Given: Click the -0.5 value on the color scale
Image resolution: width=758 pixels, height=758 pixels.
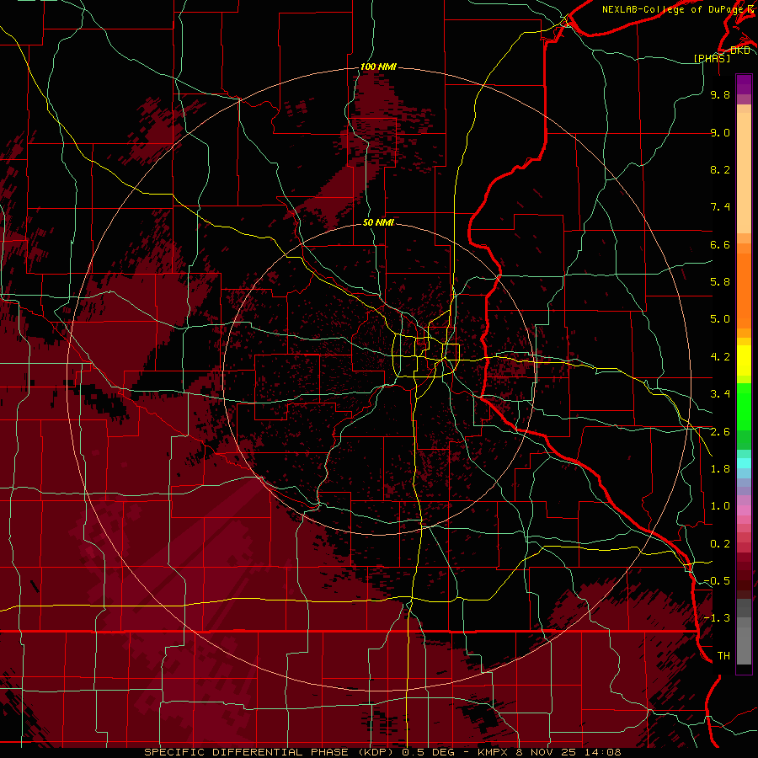Looking at the screenshot, I should 717,581.
